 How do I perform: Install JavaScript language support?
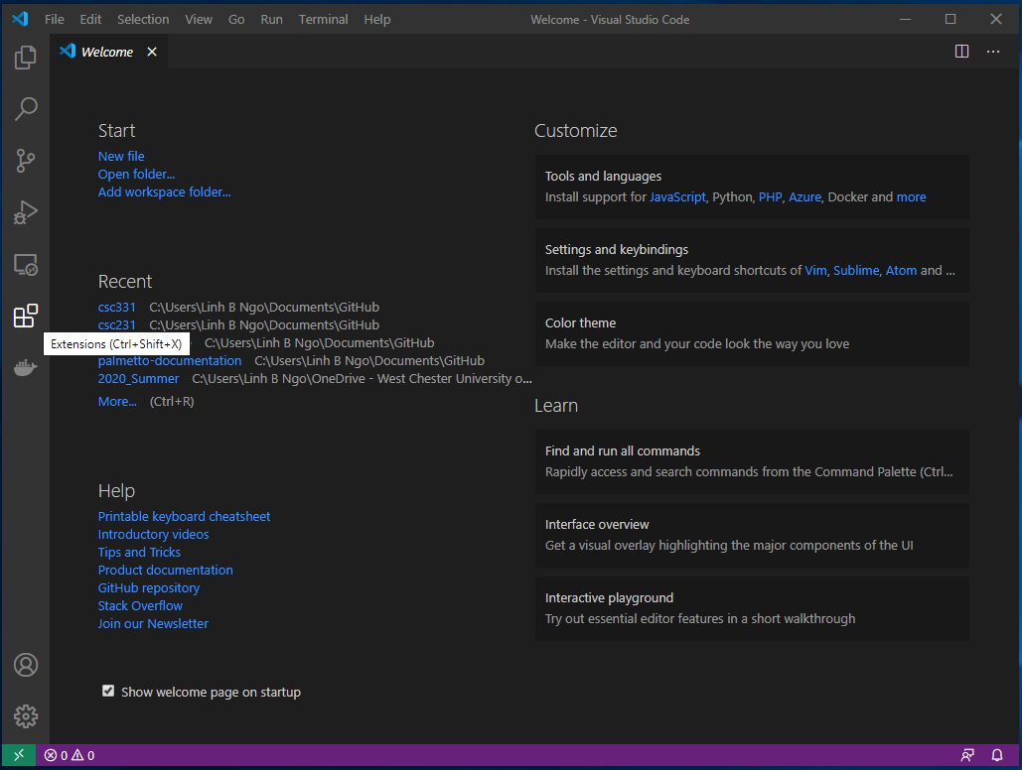click(677, 197)
